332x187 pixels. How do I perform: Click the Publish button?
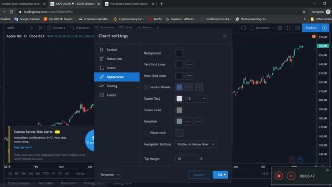[x=311, y=28]
